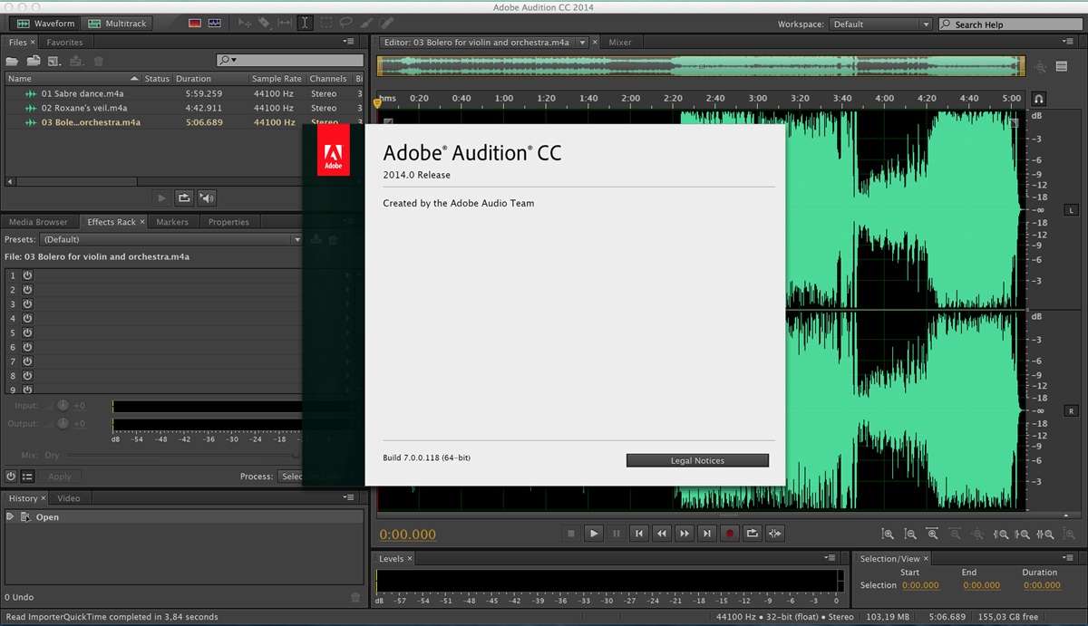
Task: Toggle Loop Playback in transport bar
Action: tap(753, 534)
